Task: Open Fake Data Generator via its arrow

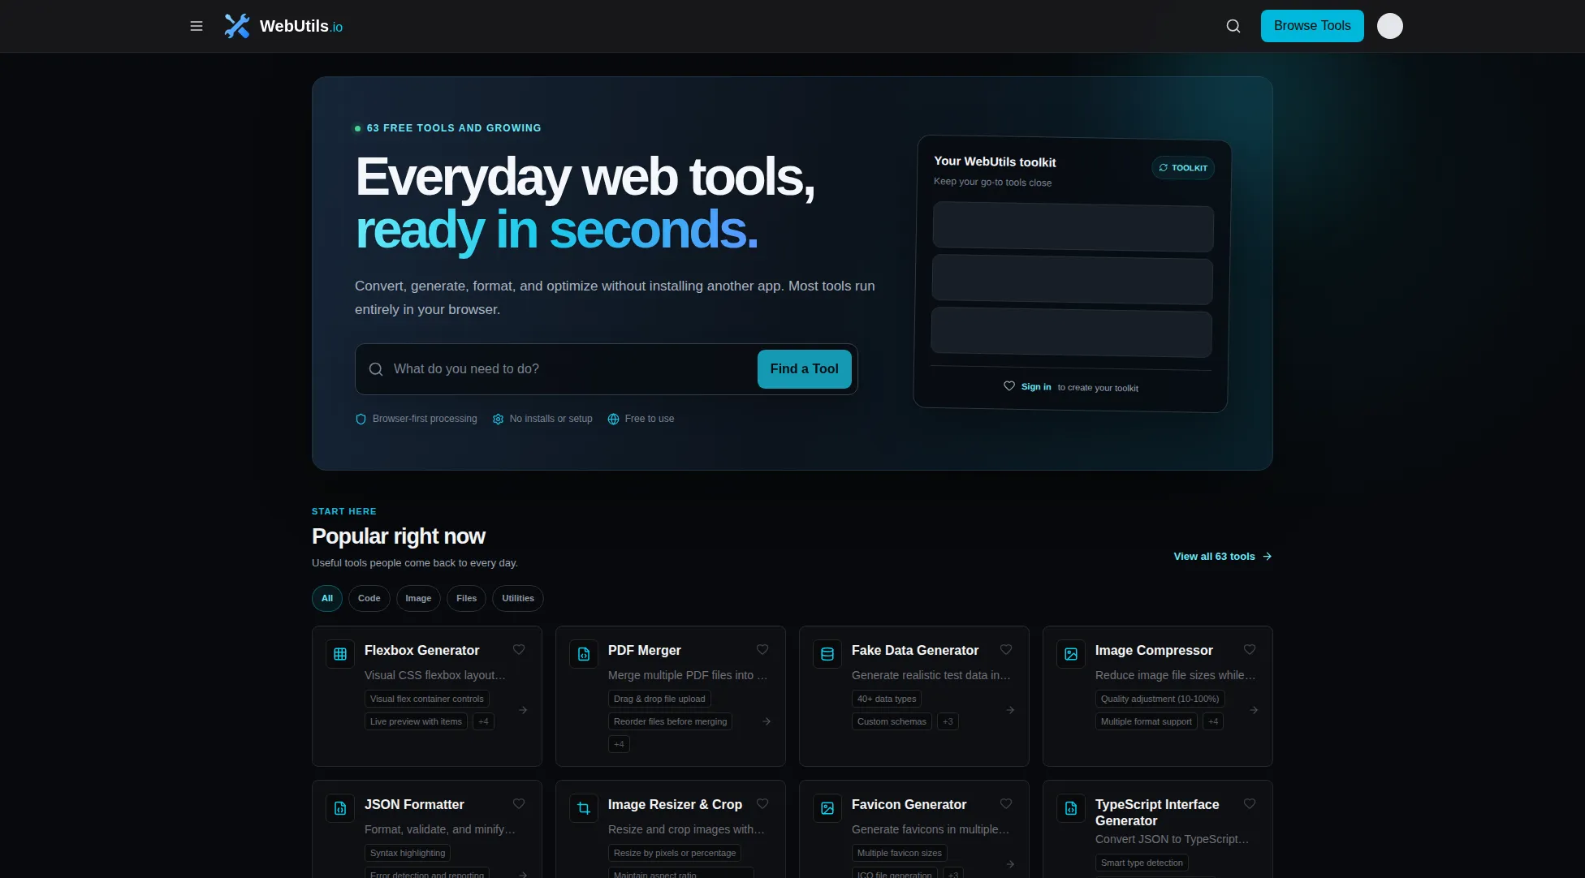Action: [1010, 710]
